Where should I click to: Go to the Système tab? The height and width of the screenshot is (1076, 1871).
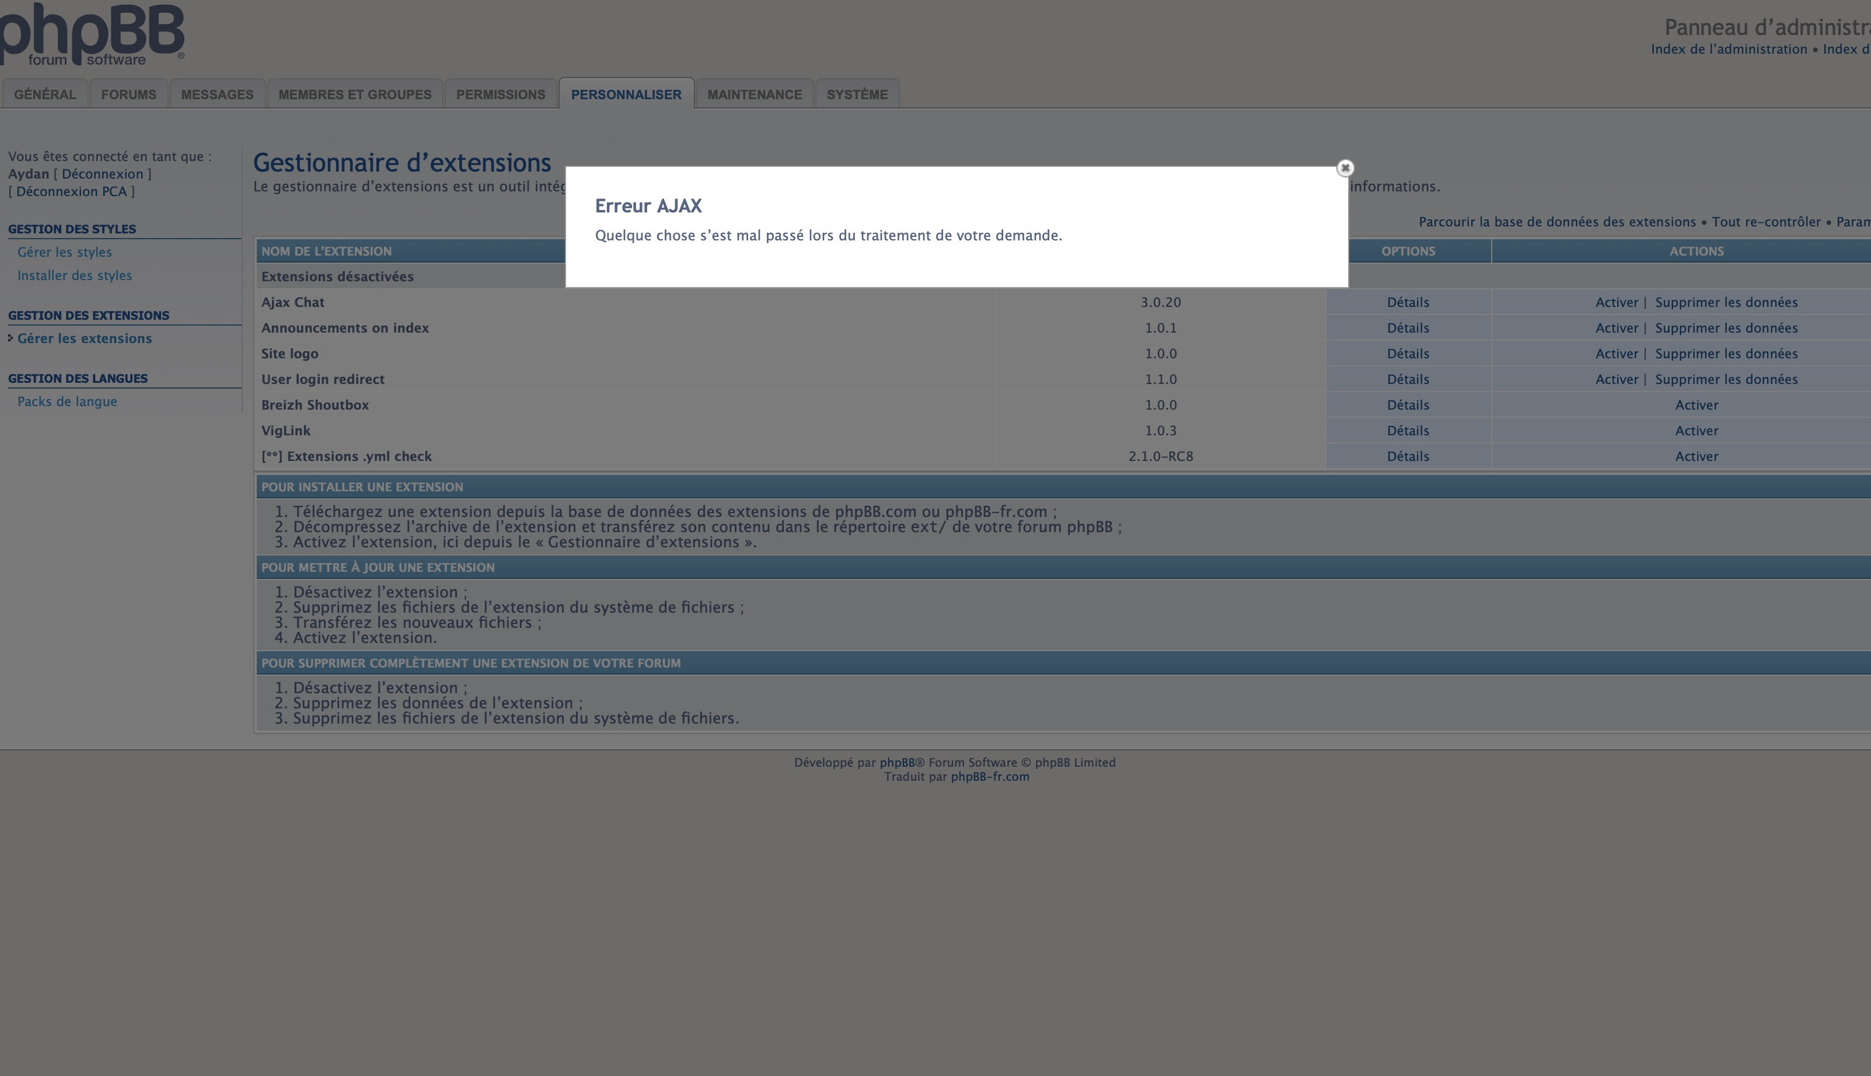click(x=857, y=95)
